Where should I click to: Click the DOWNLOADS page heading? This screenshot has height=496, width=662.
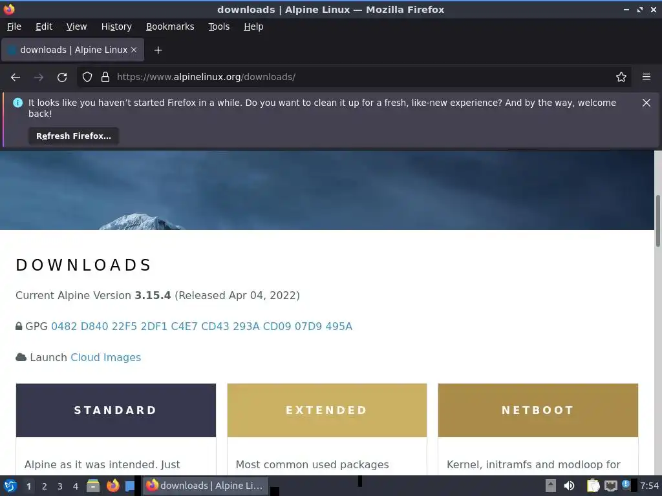[83, 265]
